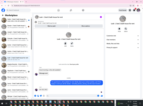
Task: Mute the Messenger browser tab audio icon
Action: [x=21, y=2]
